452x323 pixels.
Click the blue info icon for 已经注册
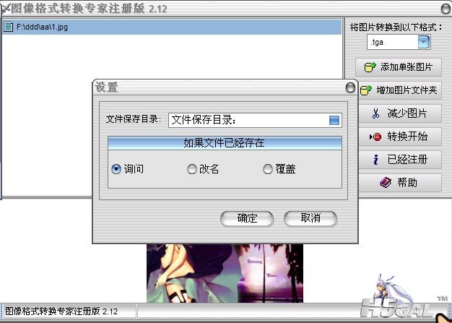(375, 160)
